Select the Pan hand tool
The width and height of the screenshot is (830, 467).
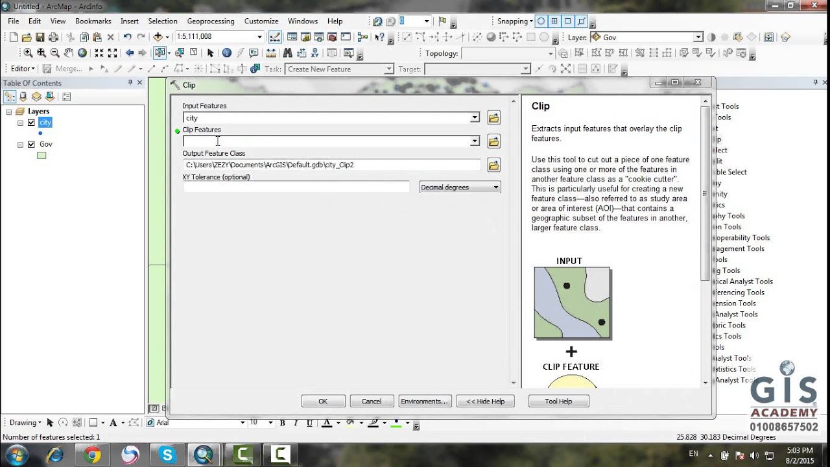[68, 53]
